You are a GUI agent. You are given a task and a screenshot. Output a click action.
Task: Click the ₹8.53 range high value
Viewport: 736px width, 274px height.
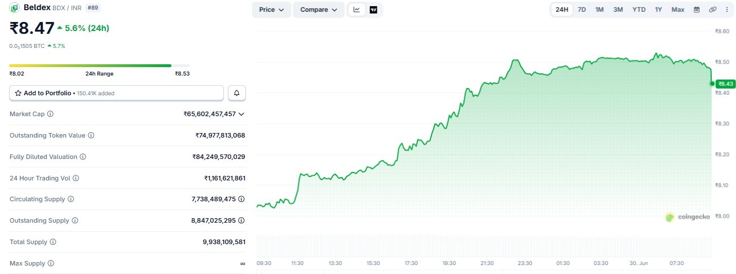click(x=182, y=73)
